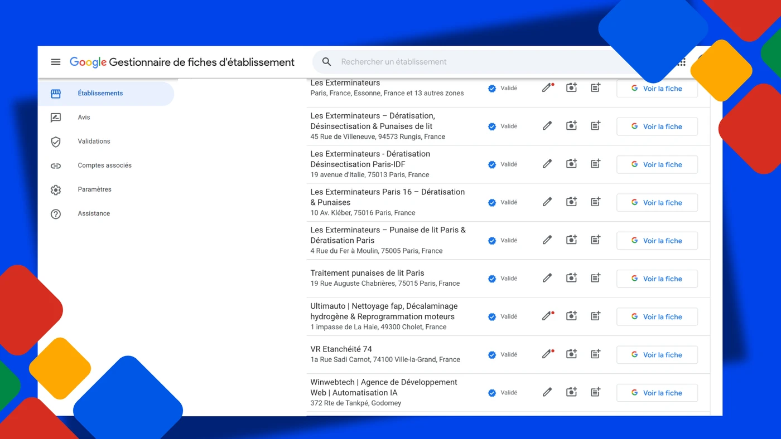Add photo to 4 Rue du Fer à Moulin listing
Screen dimensions: 781x439
571,240
